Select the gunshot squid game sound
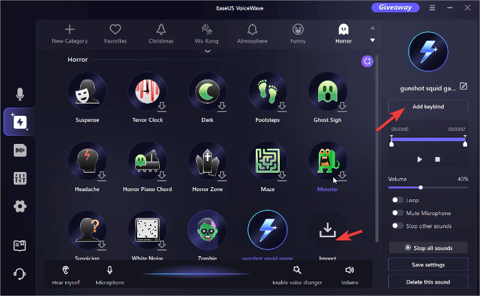480x296 pixels. tap(267, 230)
